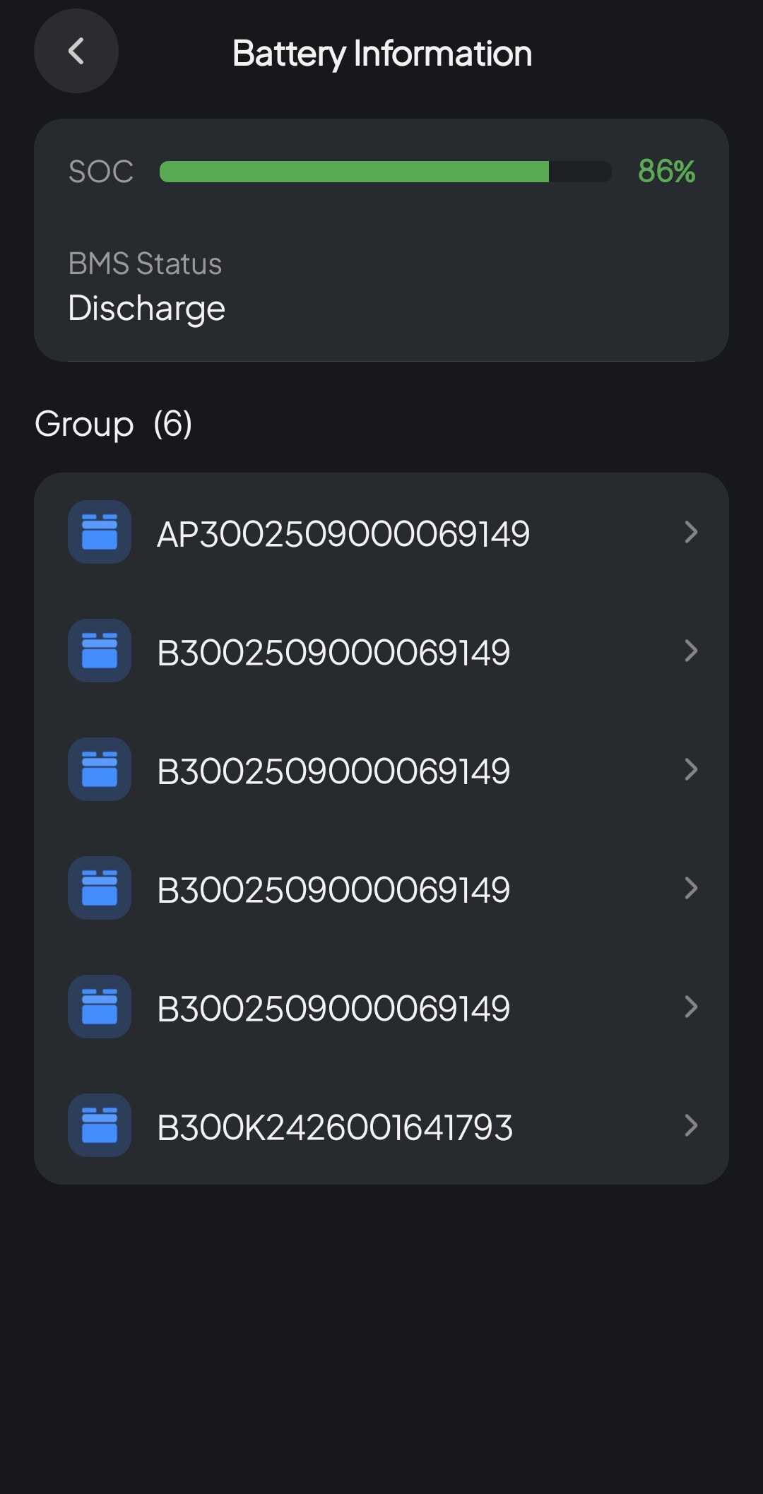Tap battery icon of fourth group entry
Screen dimensions: 763x1494
pyautogui.click(x=100, y=888)
